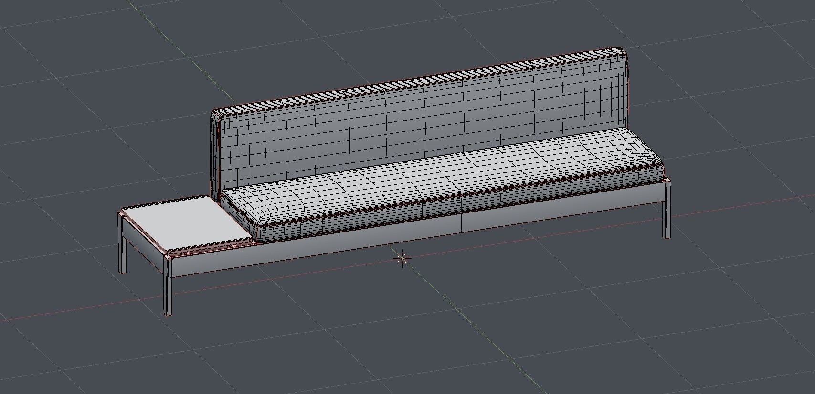Click the 3D cursor crosshair
Viewport: 815px width, 394px height.
pos(402,258)
